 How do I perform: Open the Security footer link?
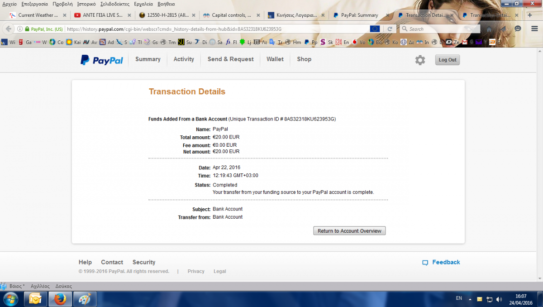pyautogui.click(x=144, y=262)
